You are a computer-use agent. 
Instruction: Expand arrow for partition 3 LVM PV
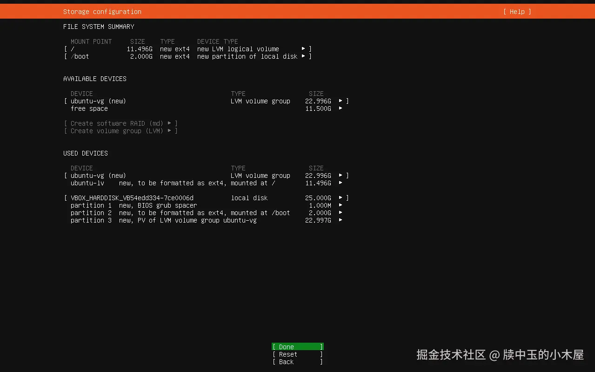pyautogui.click(x=341, y=220)
